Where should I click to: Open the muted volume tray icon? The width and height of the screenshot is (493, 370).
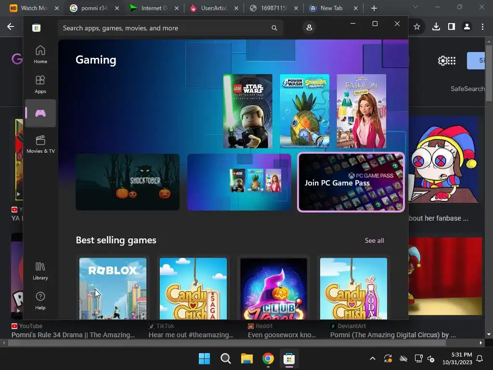tap(431, 358)
